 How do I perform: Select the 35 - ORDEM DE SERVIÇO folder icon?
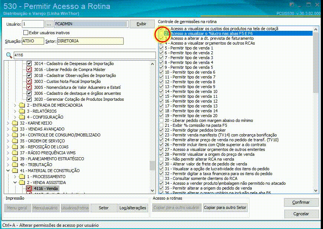[x=15, y=141]
